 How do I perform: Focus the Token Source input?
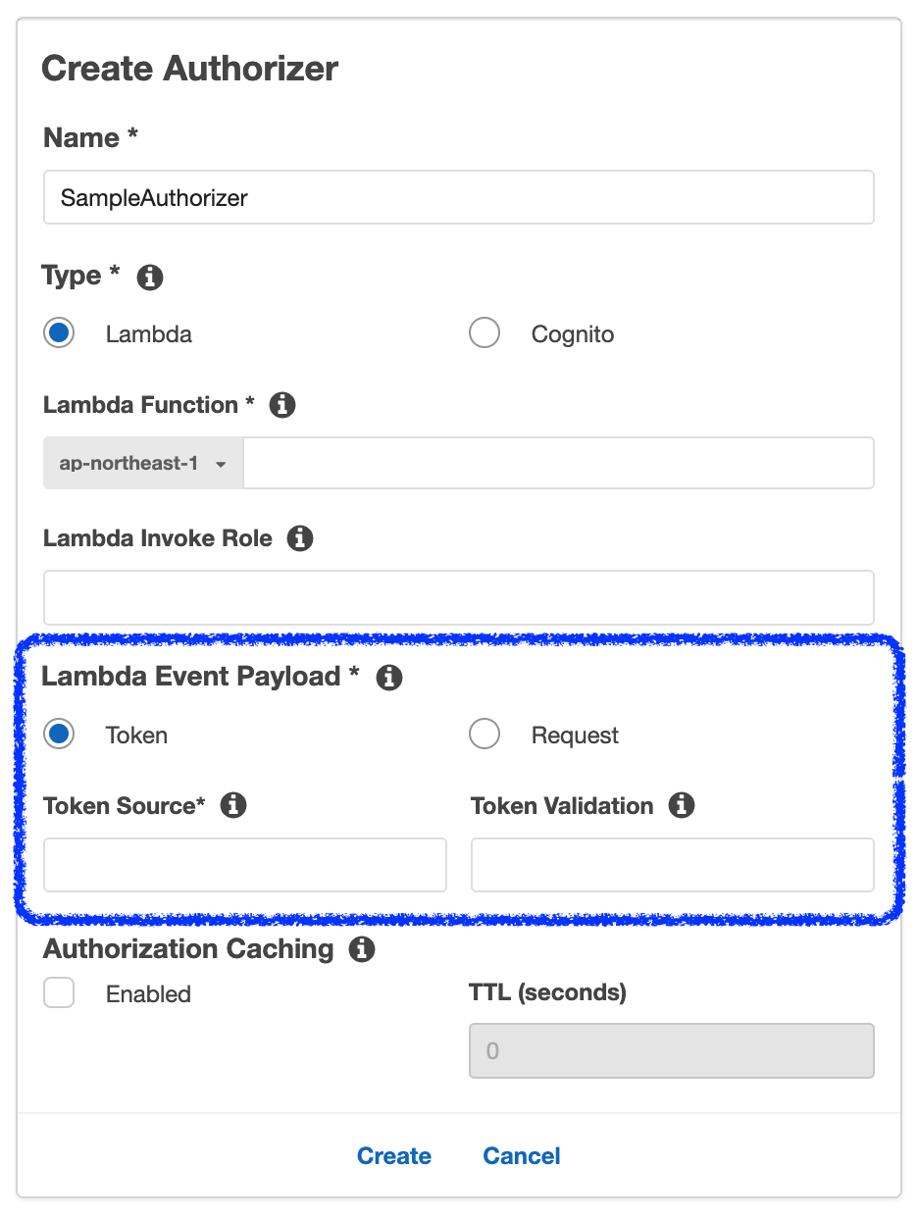(x=245, y=865)
